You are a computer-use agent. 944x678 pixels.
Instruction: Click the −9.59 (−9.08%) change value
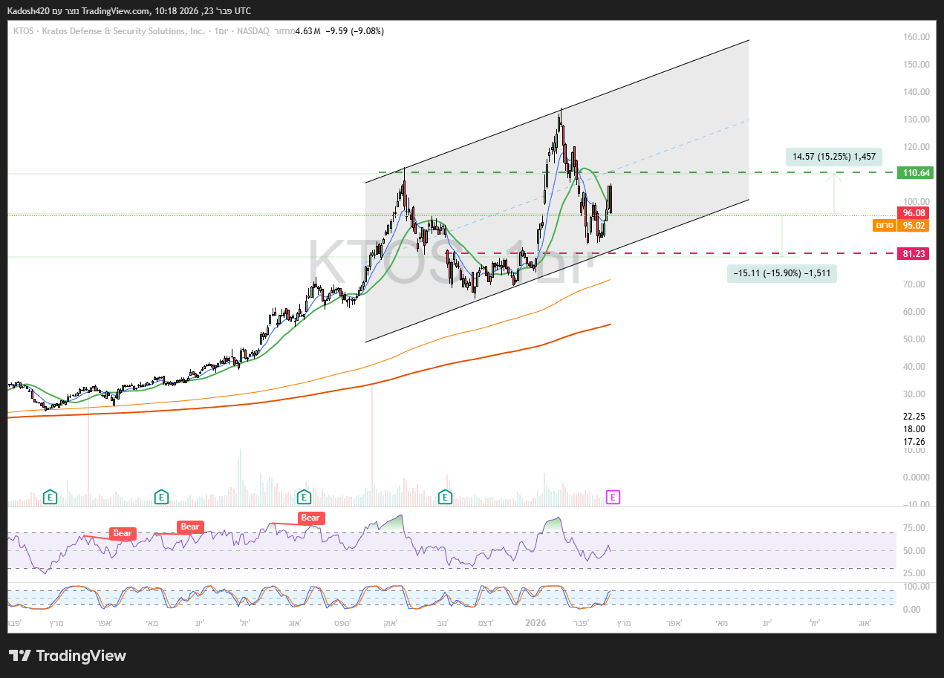[354, 31]
